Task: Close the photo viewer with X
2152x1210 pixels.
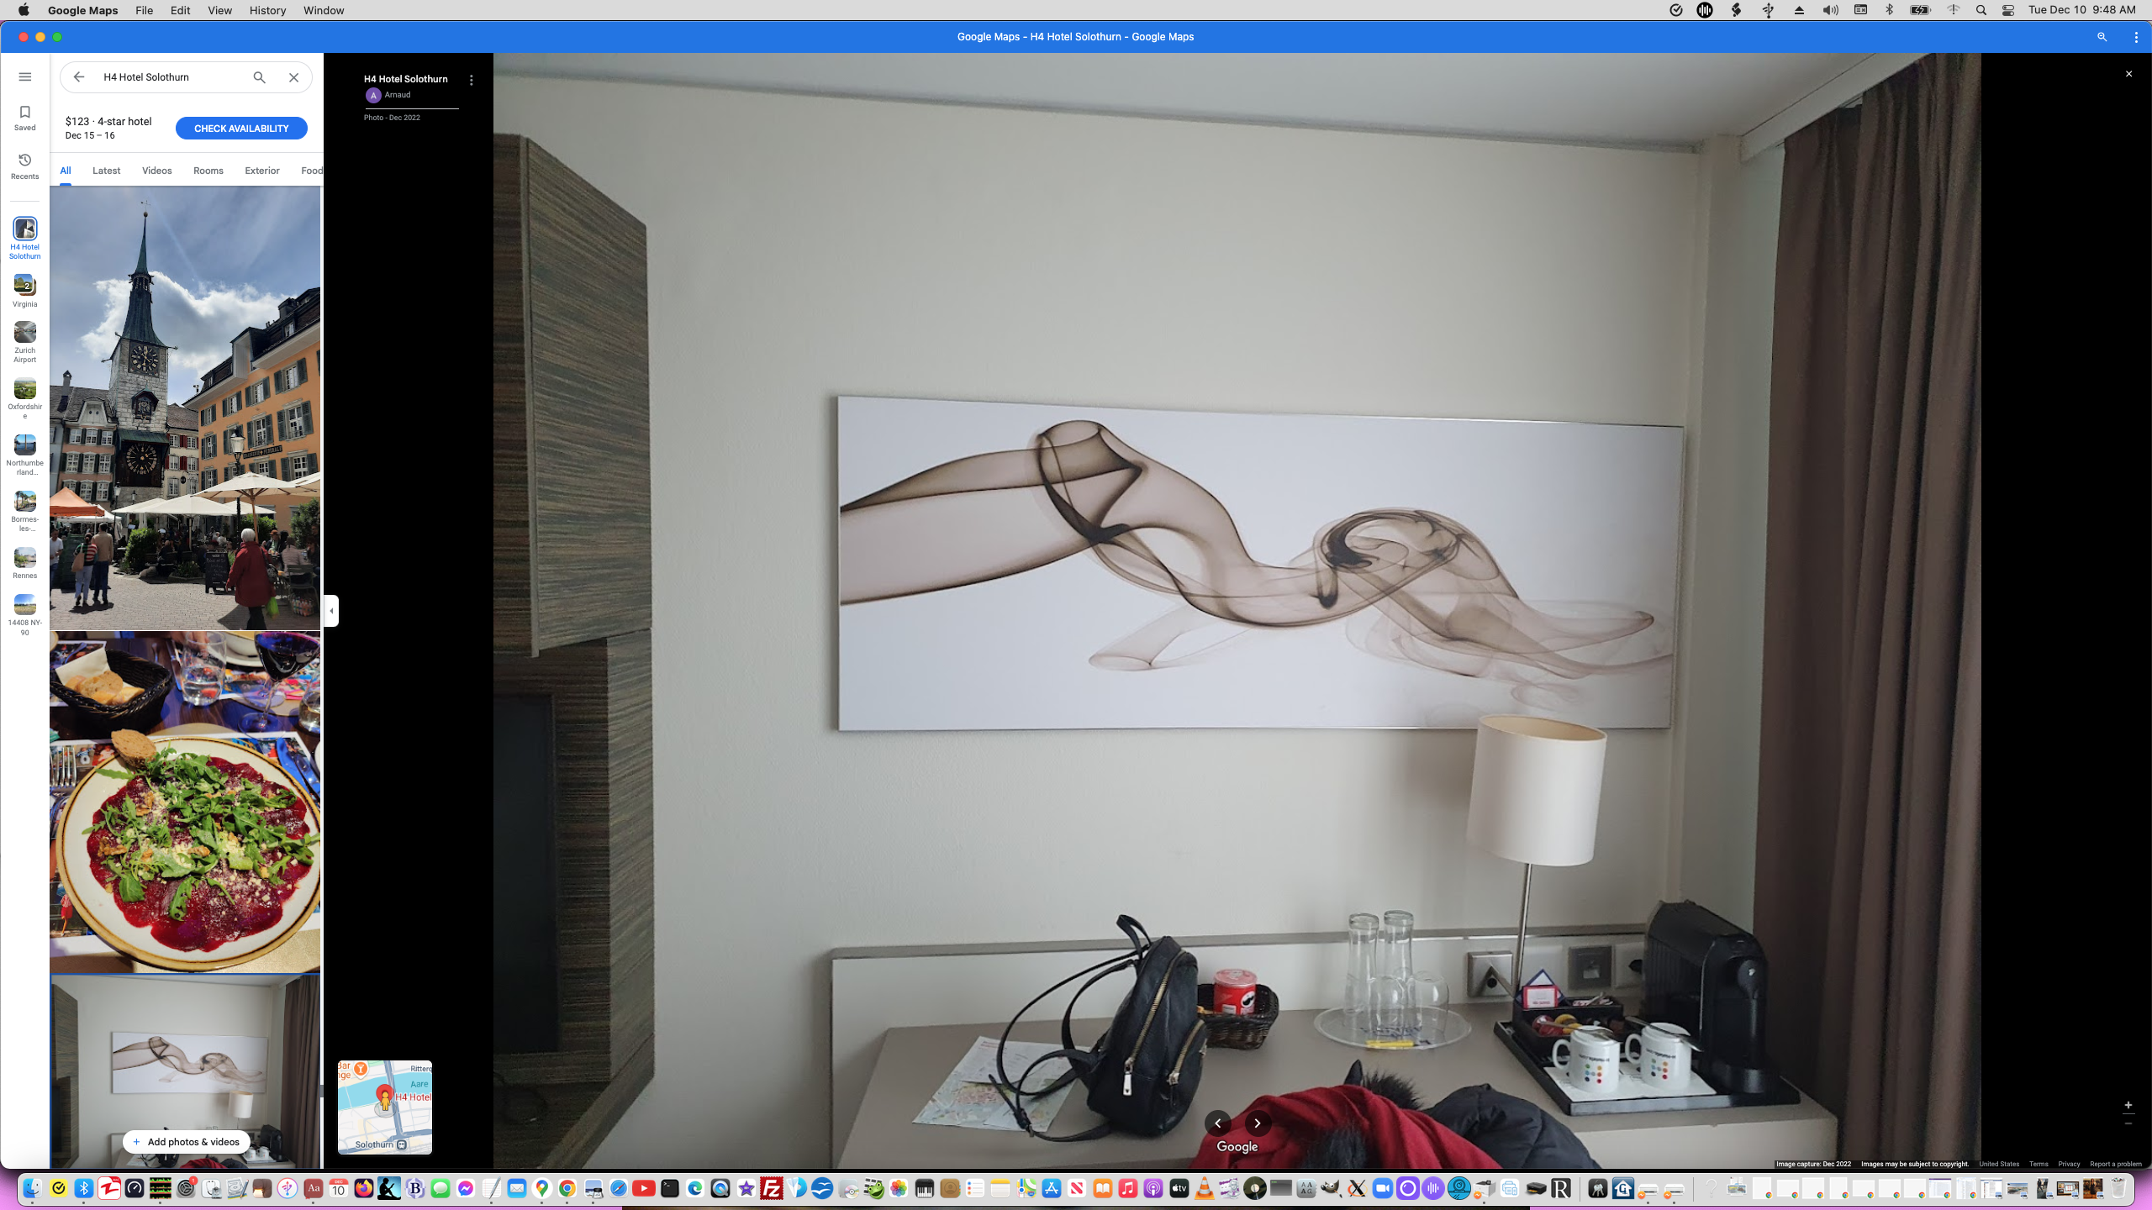Action: click(x=2128, y=74)
